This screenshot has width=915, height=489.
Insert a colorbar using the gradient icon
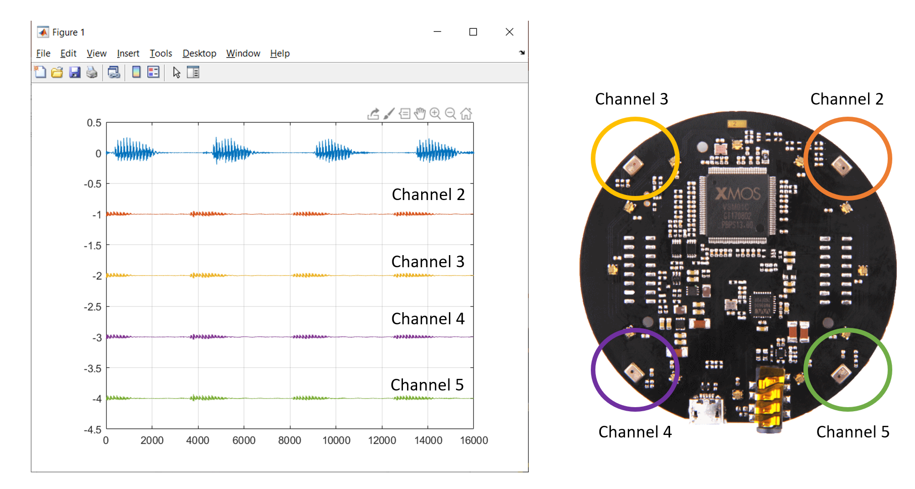pos(136,72)
